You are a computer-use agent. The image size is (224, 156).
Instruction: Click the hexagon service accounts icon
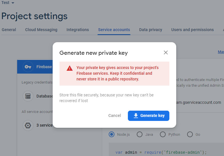point(28,125)
